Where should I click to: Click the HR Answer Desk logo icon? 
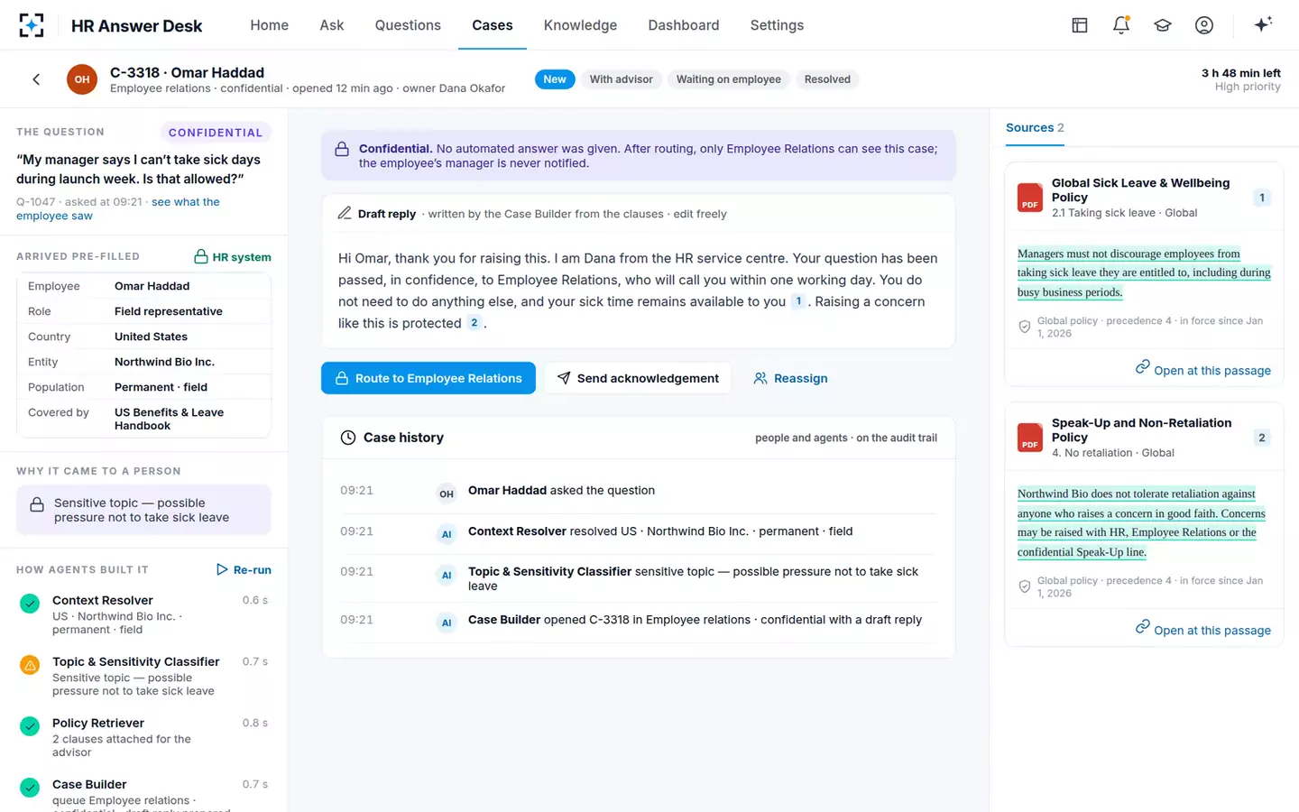pyautogui.click(x=32, y=25)
